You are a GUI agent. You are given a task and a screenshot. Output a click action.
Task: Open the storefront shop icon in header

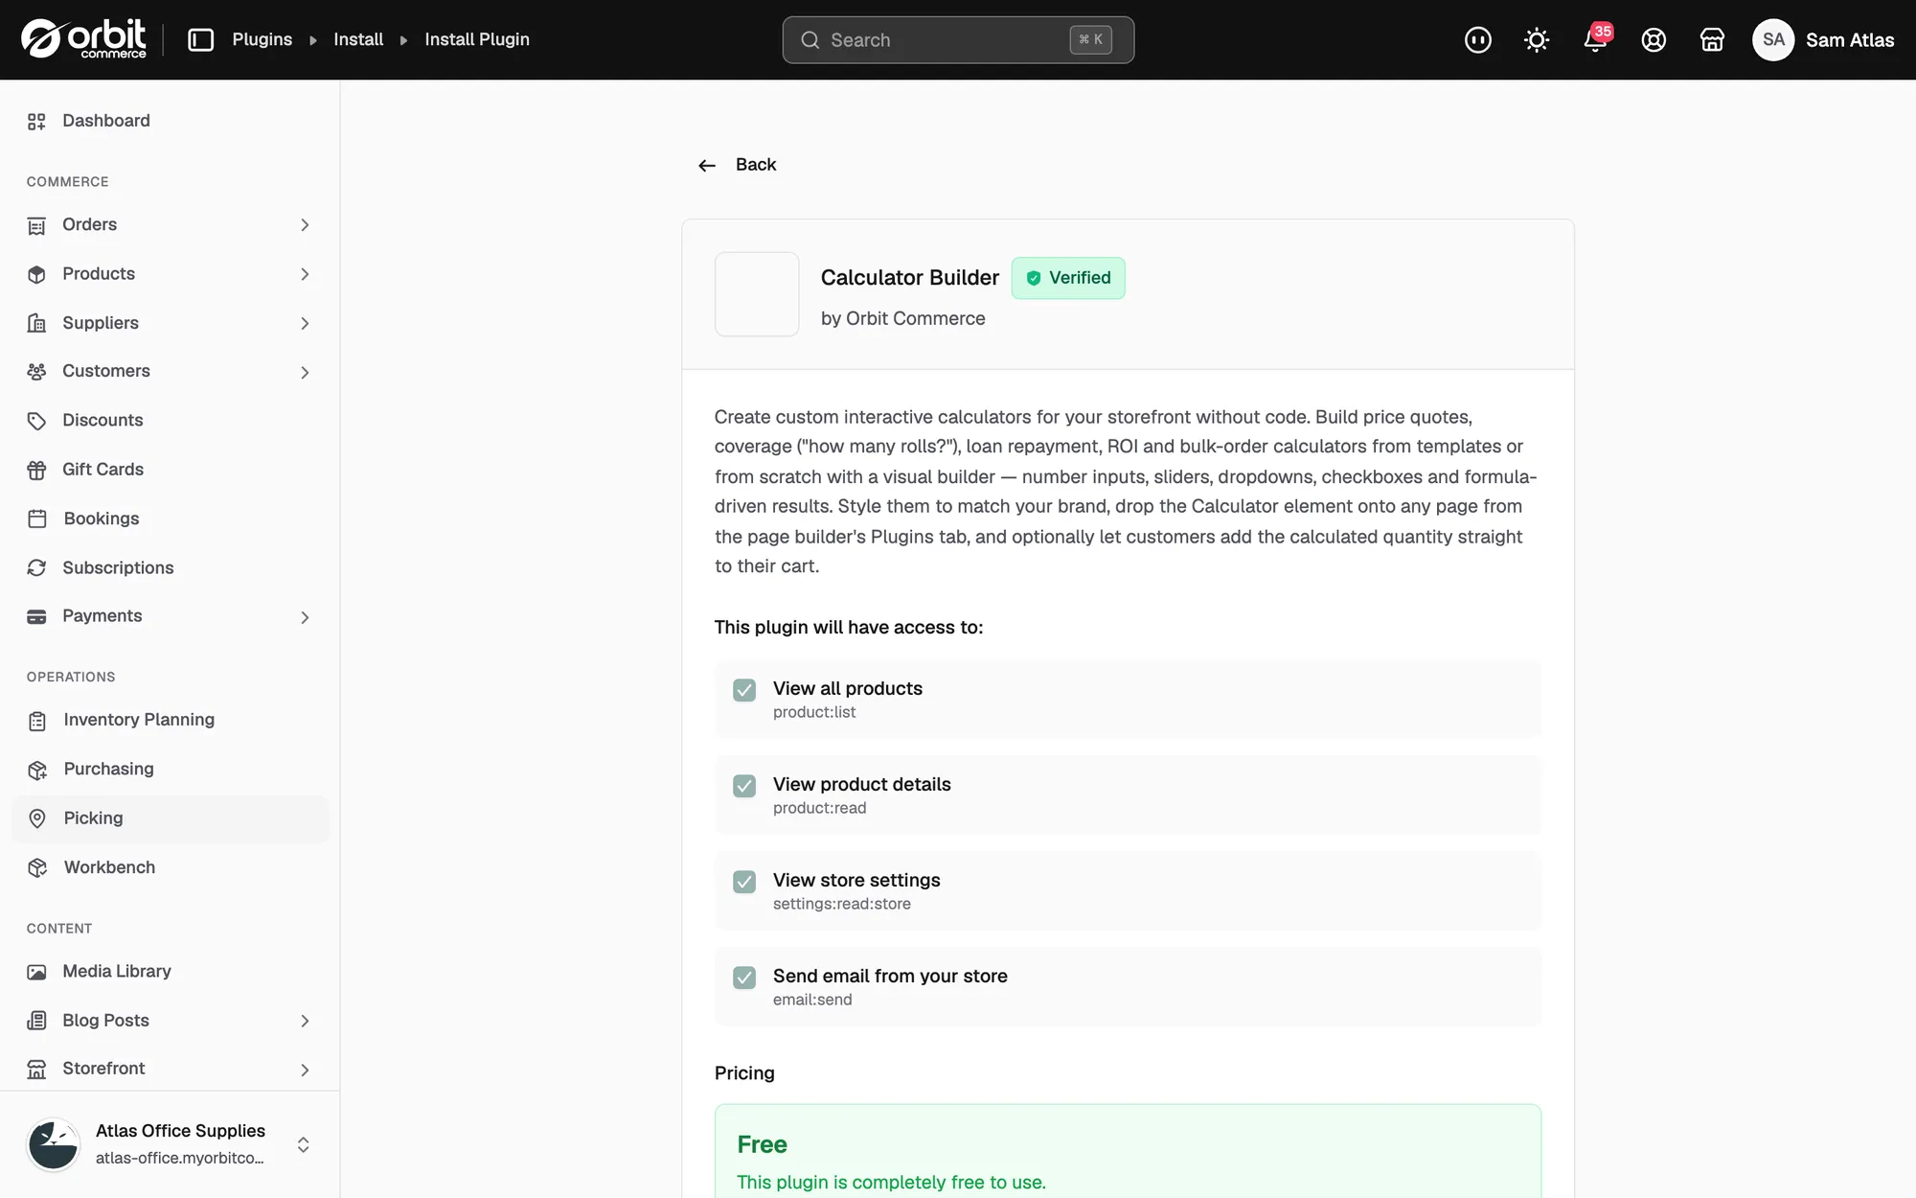[x=1712, y=39]
